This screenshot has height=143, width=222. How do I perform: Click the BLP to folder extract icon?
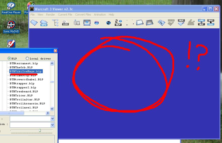pyautogui.click(x=181, y=23)
